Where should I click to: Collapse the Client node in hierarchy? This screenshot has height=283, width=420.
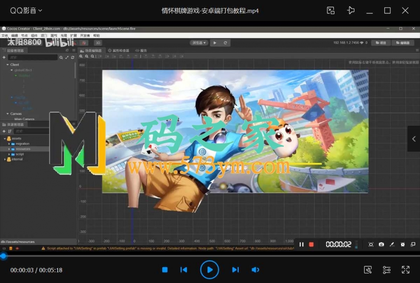[7, 65]
